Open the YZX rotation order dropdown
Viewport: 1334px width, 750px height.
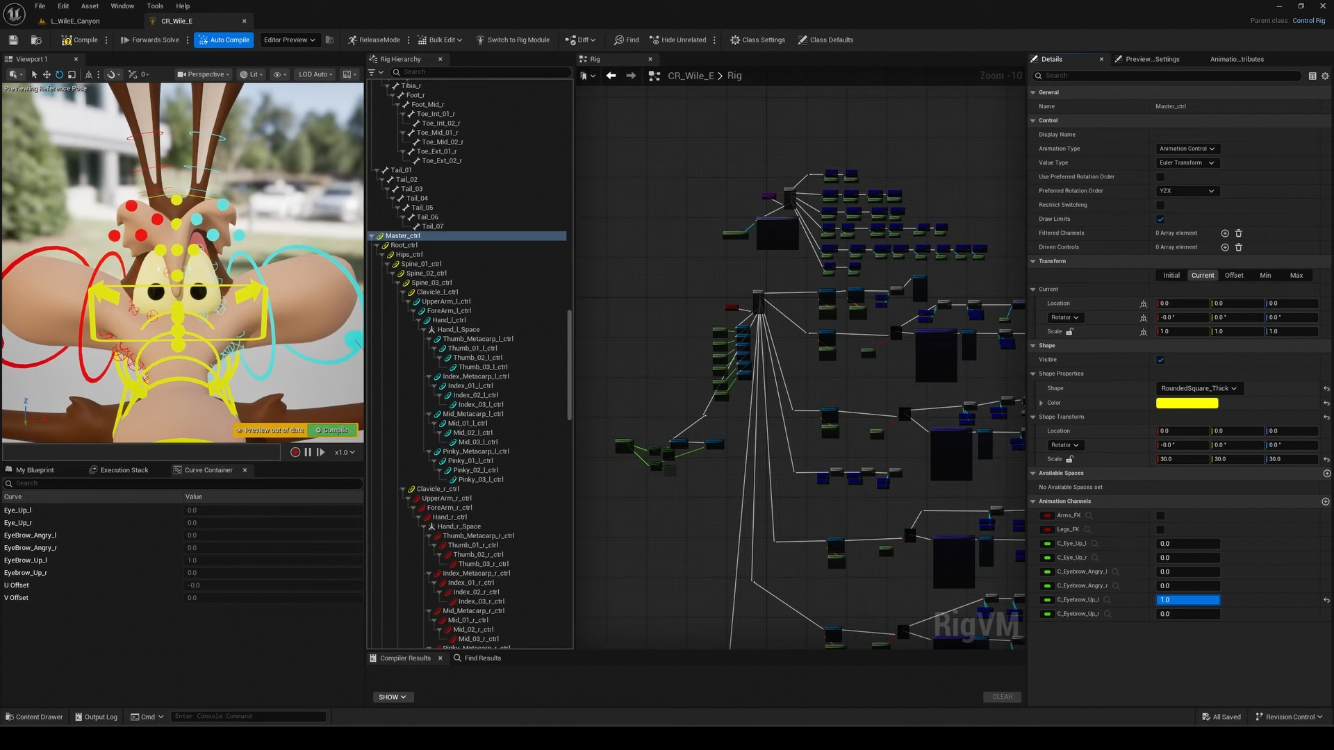click(1187, 191)
